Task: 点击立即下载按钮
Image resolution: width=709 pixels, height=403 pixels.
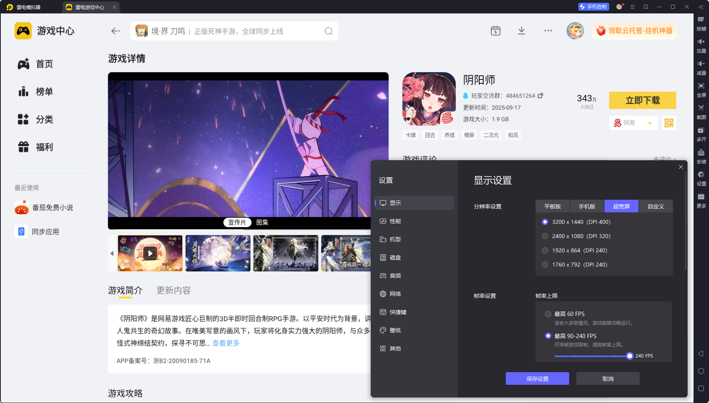Action: click(x=642, y=100)
